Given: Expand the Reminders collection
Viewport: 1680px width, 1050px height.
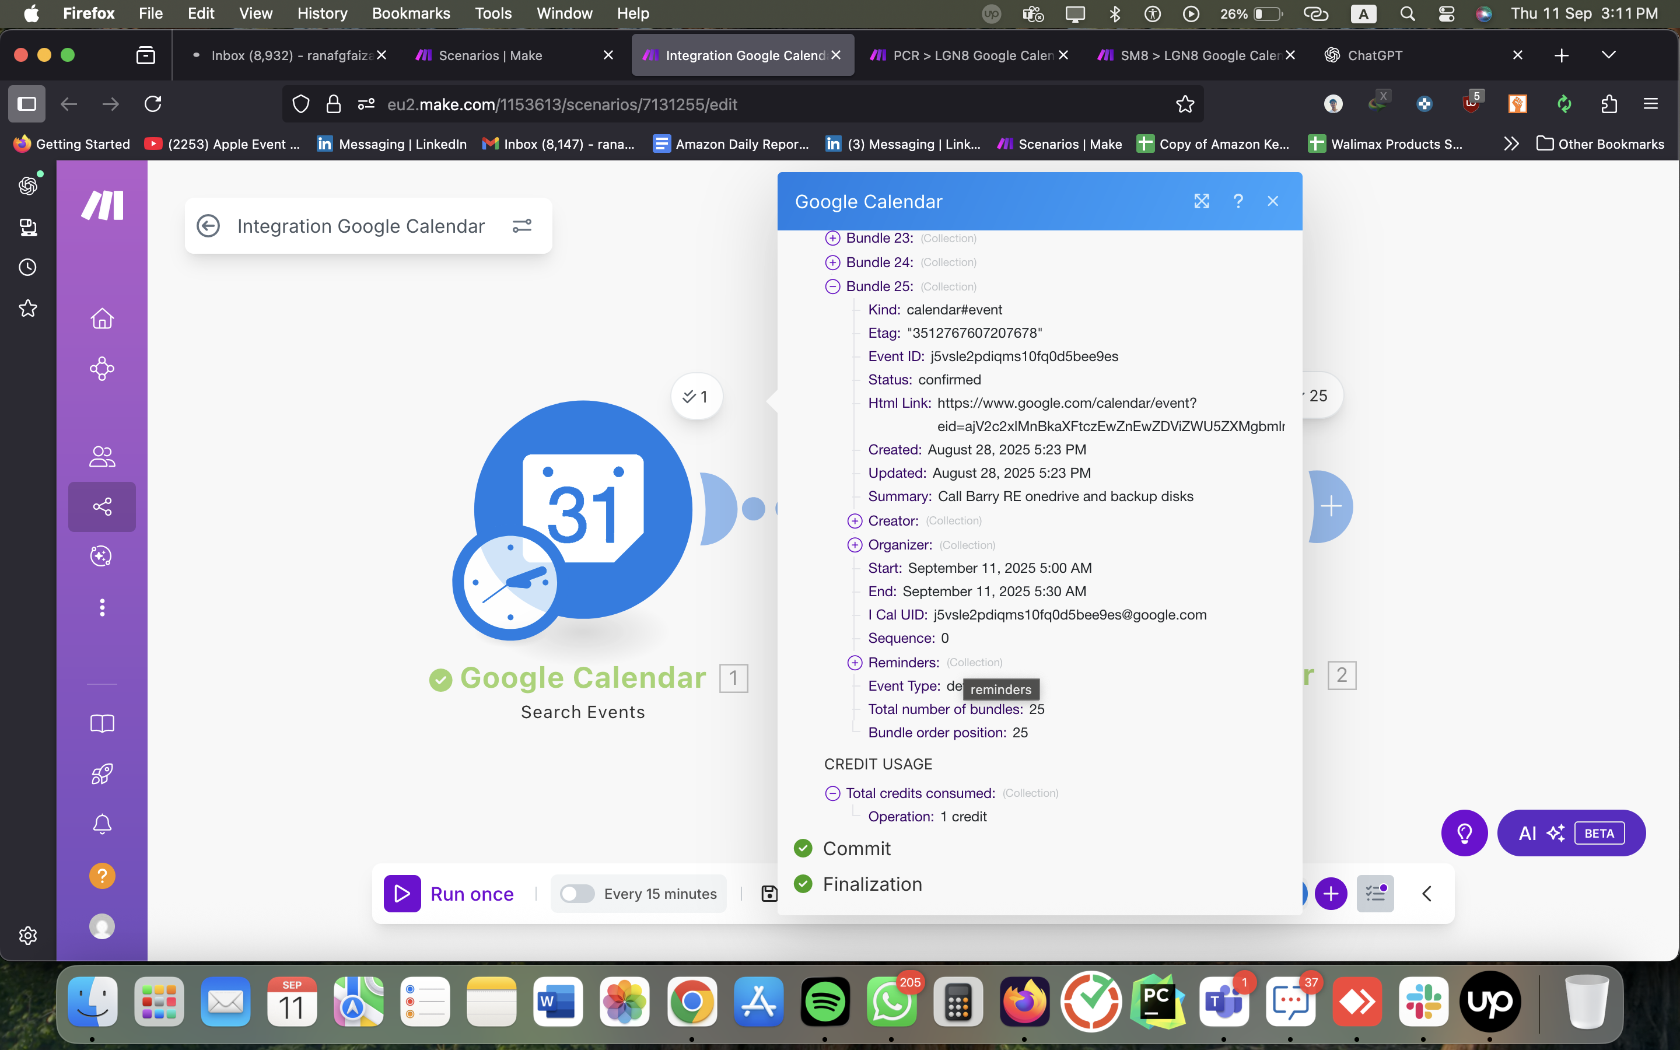Looking at the screenshot, I should point(855,662).
